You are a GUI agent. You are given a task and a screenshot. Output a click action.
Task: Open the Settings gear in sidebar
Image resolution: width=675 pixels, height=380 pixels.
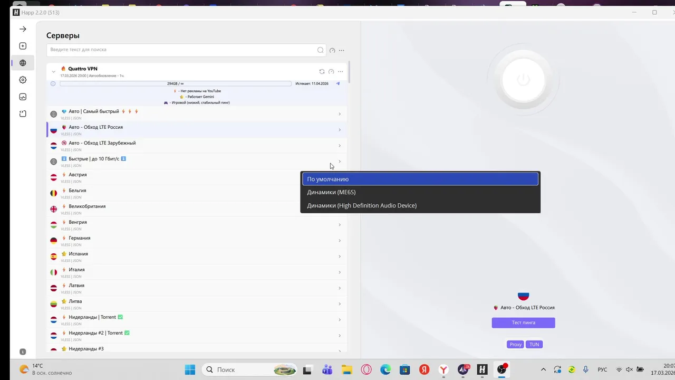pyautogui.click(x=23, y=80)
